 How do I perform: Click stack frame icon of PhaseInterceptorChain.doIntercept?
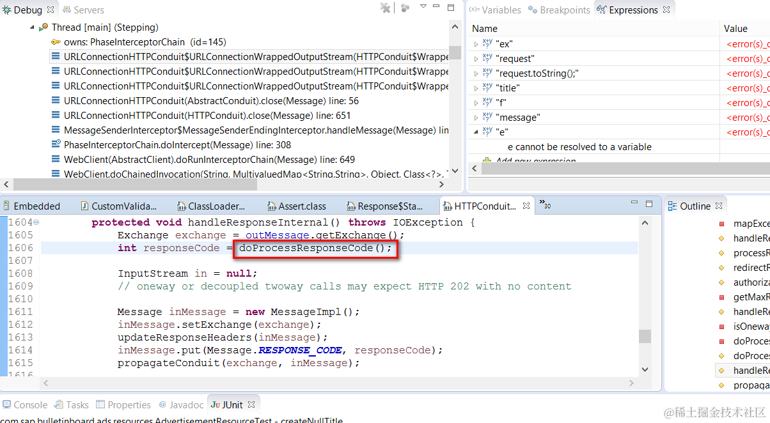pyautogui.click(x=56, y=145)
